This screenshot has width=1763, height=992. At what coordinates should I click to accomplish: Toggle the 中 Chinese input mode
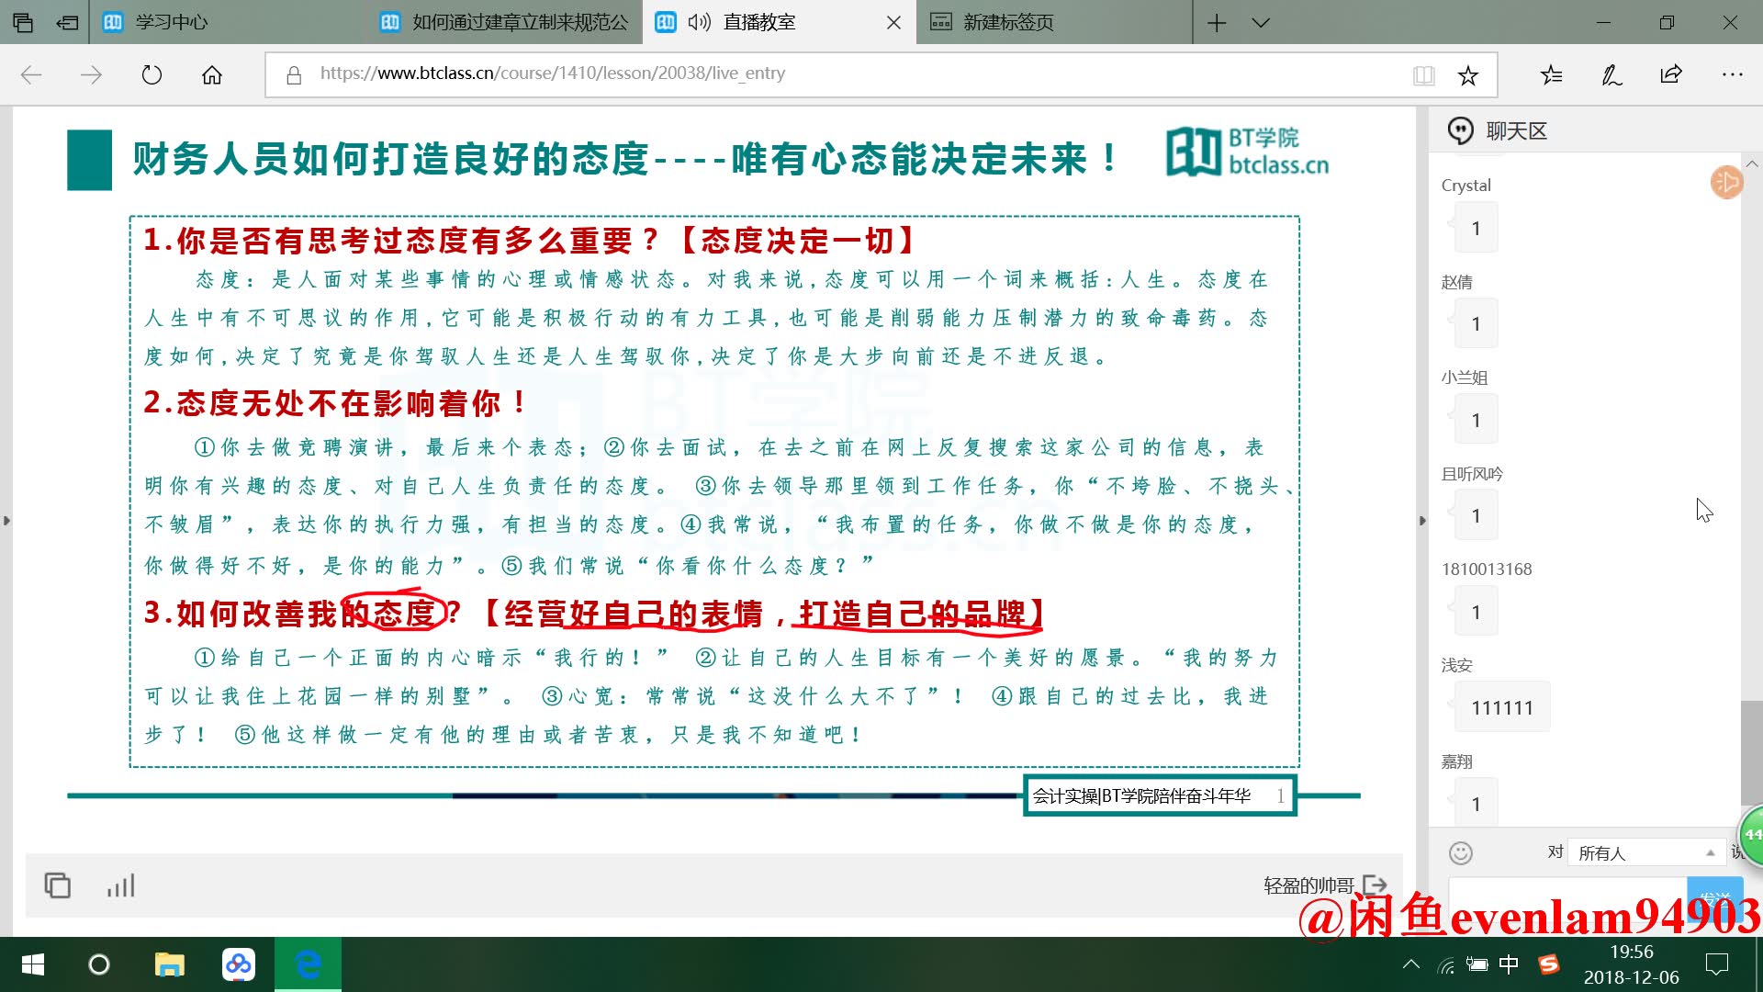pos(1509,964)
